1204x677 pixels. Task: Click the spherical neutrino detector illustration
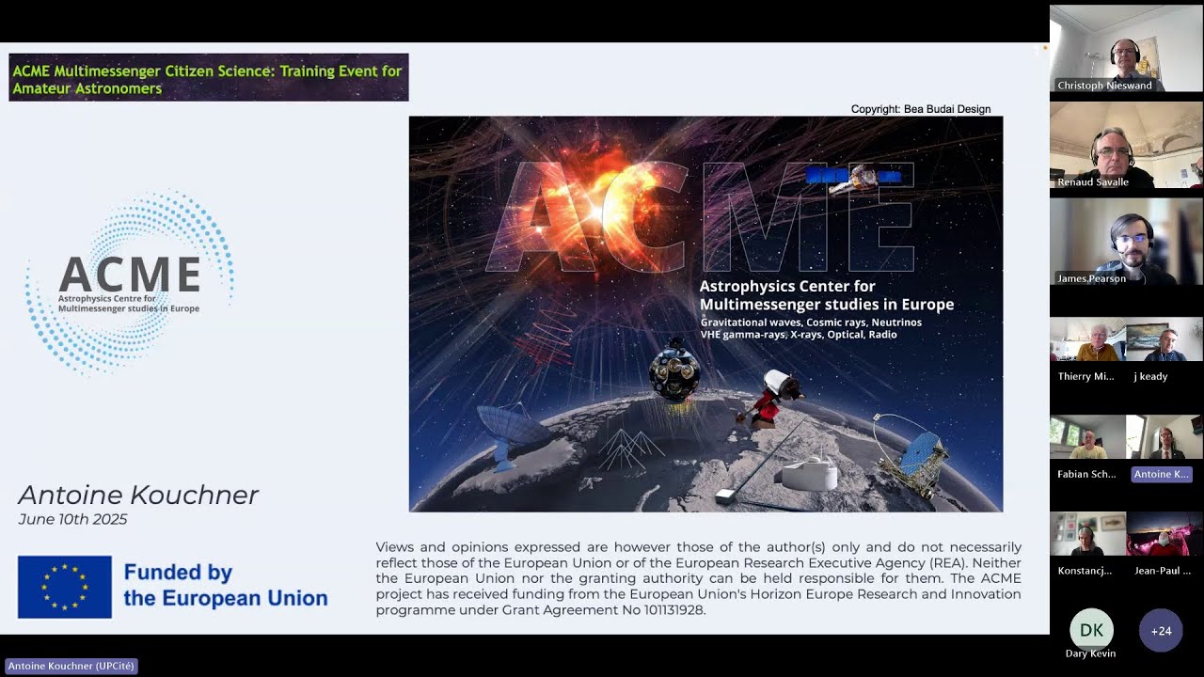[x=674, y=371]
